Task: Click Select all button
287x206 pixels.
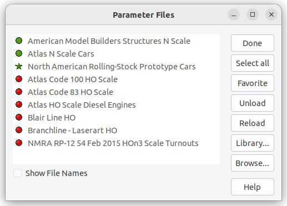Action: (x=253, y=63)
